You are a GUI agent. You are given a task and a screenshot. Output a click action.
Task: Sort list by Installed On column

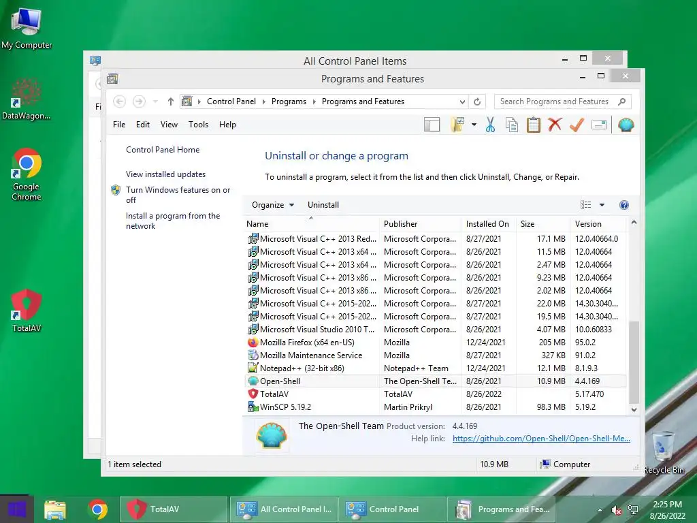[x=489, y=224]
